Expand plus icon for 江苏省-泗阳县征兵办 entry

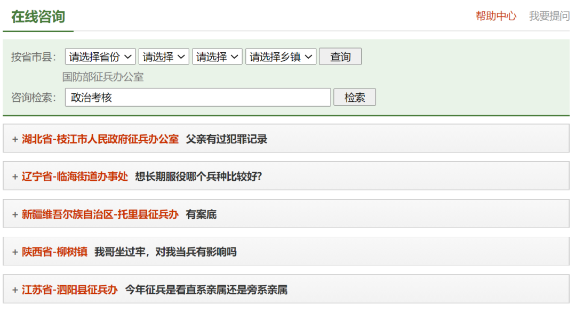click(x=15, y=290)
